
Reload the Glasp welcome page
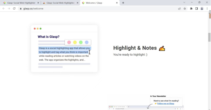[x=14, y=9]
